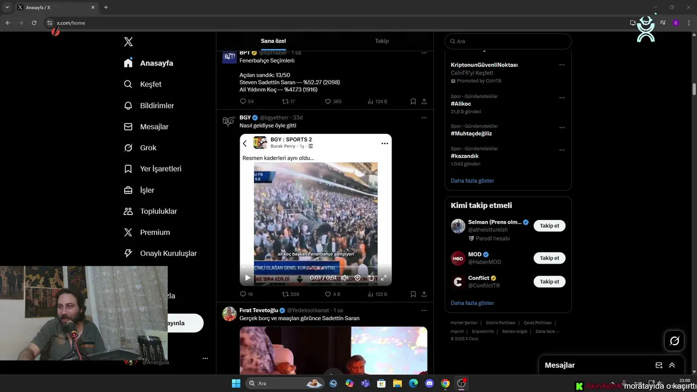Open video playback settings gear
Image resolution: width=697 pixels, height=392 pixels.
pos(358,278)
